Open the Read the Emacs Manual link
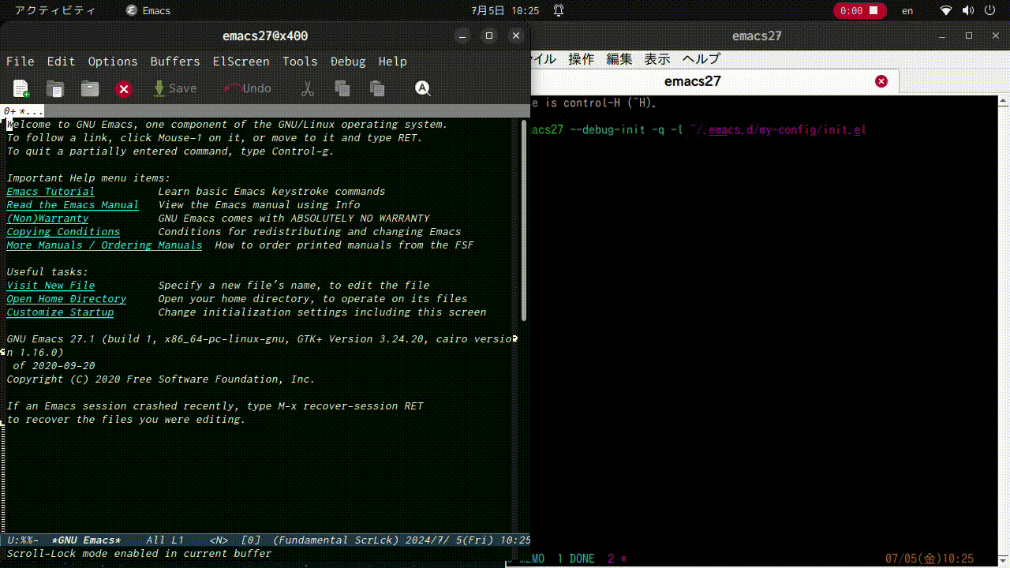This screenshot has width=1010, height=568. [73, 205]
